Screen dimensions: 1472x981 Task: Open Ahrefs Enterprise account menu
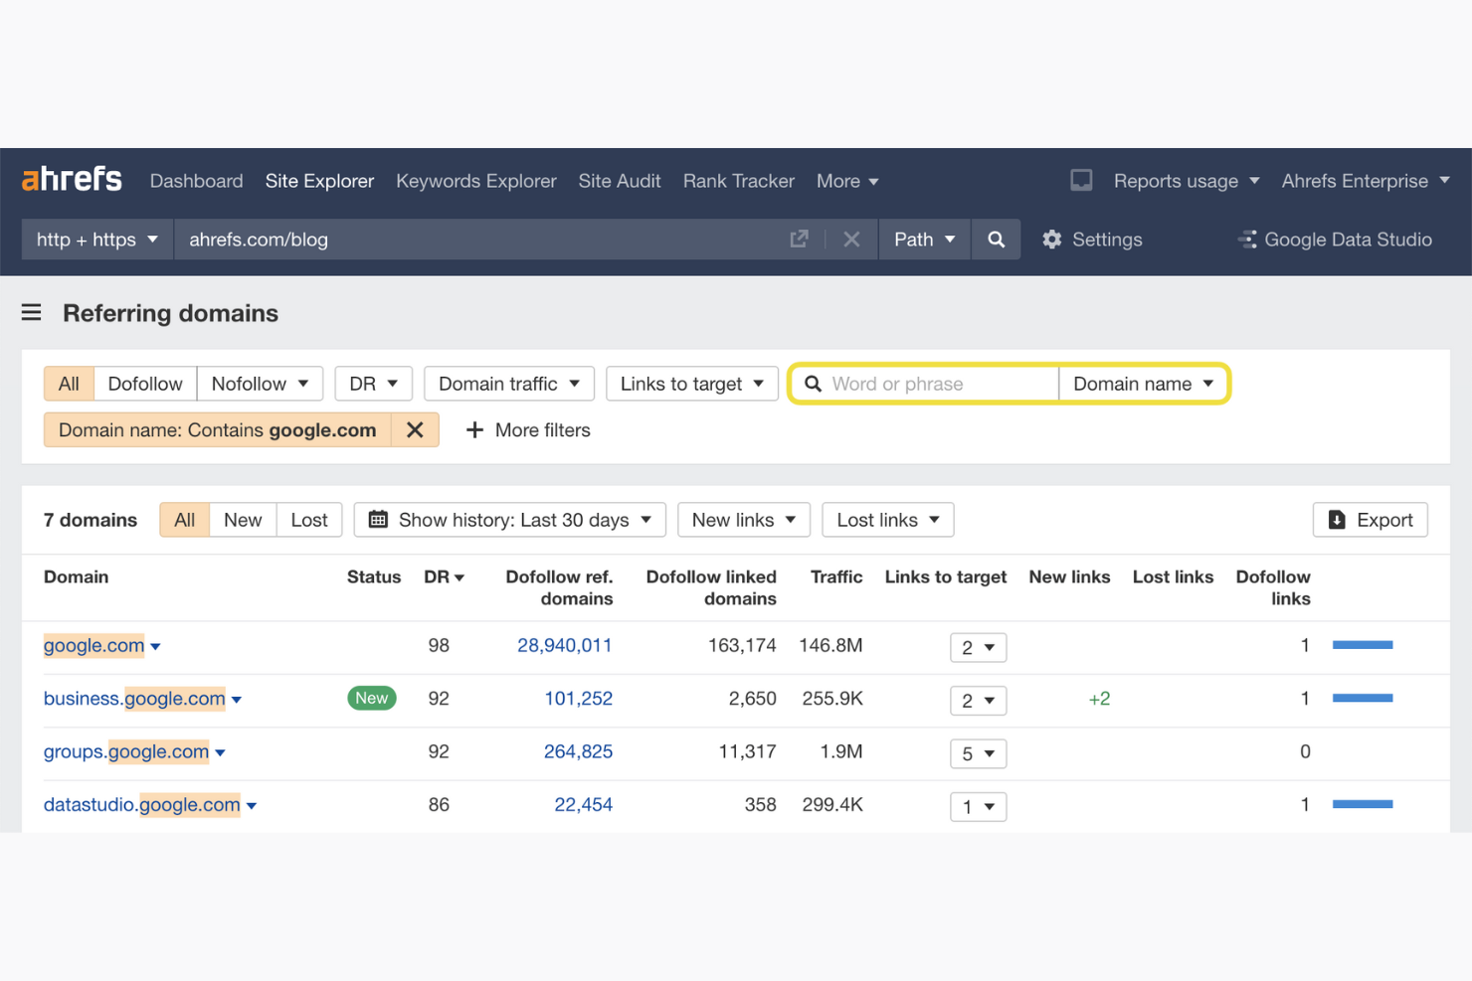(1366, 181)
